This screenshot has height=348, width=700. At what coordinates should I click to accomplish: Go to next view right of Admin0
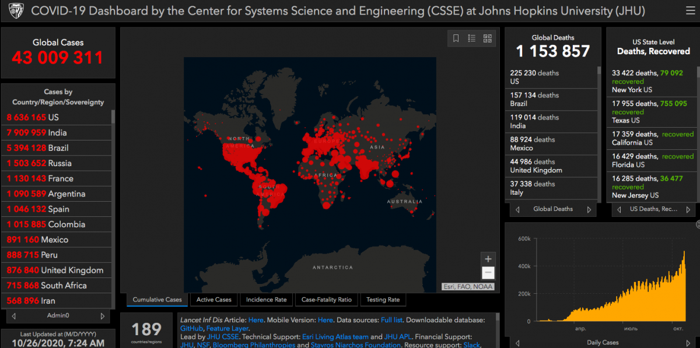pos(103,316)
